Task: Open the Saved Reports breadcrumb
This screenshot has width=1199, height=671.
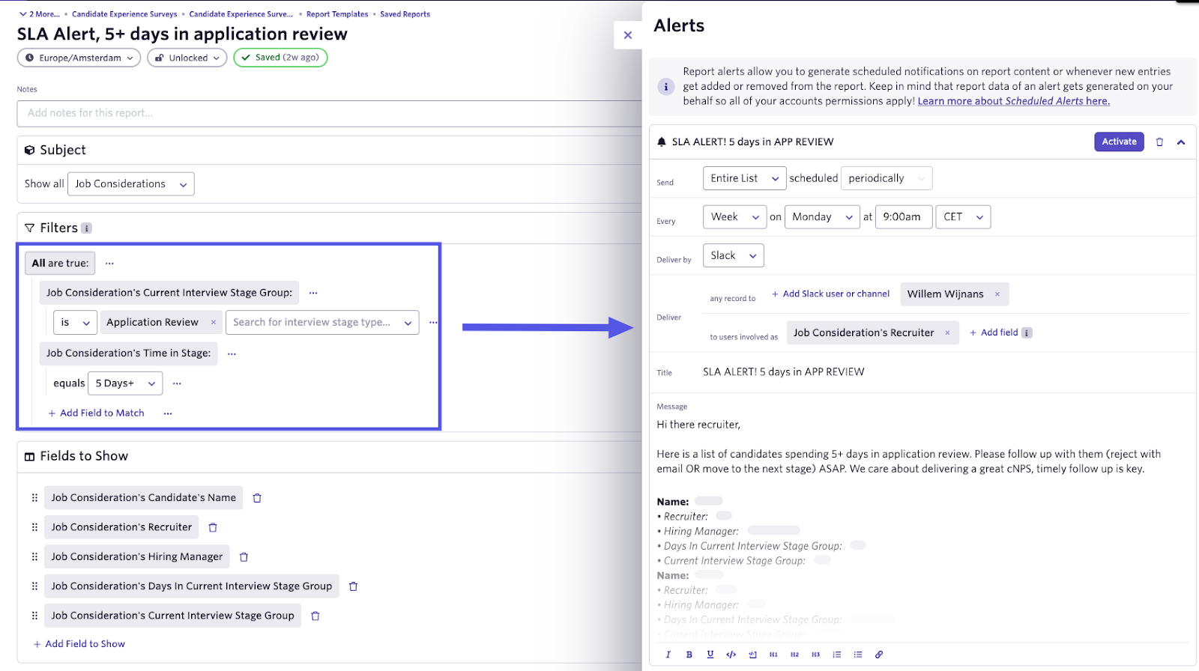Action: [405, 14]
